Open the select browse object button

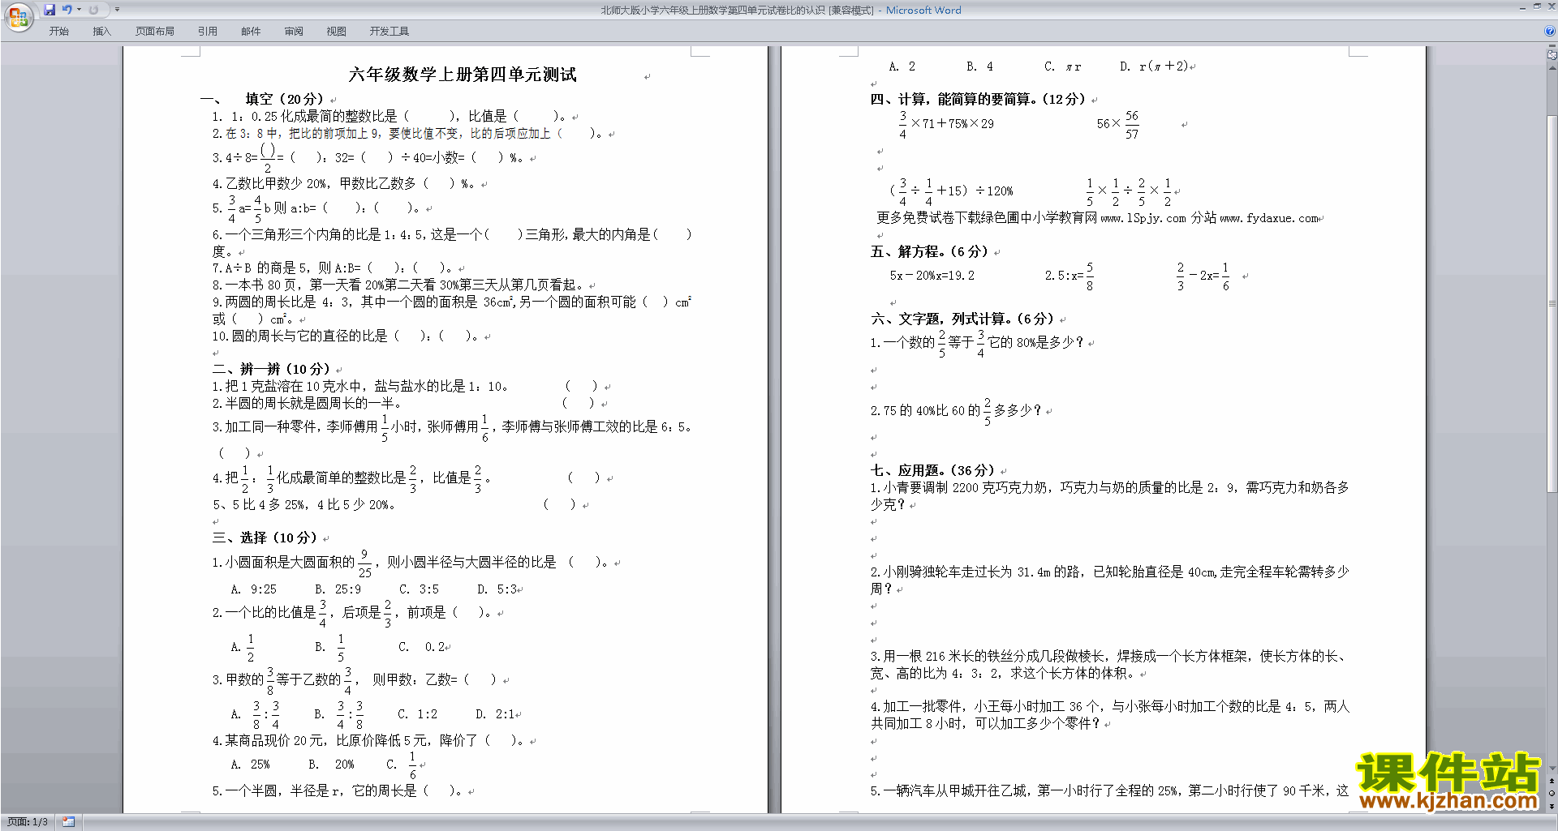tap(1552, 793)
